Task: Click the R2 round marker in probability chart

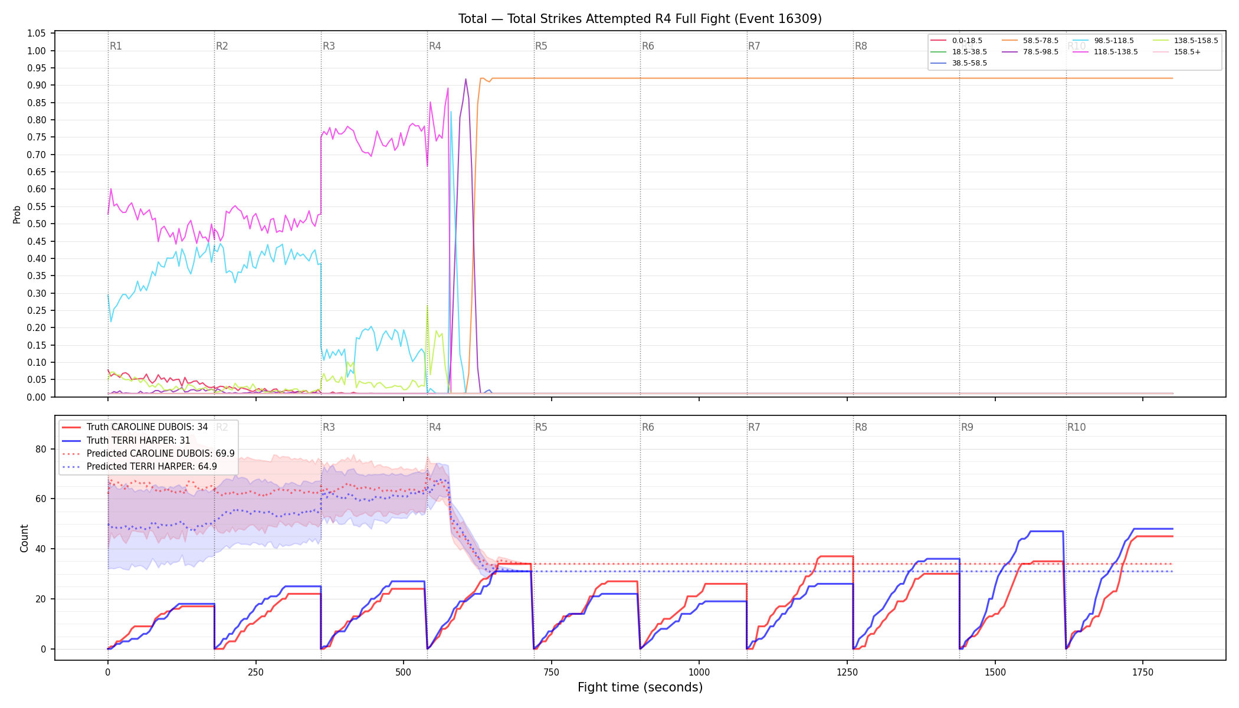Action: pos(222,46)
